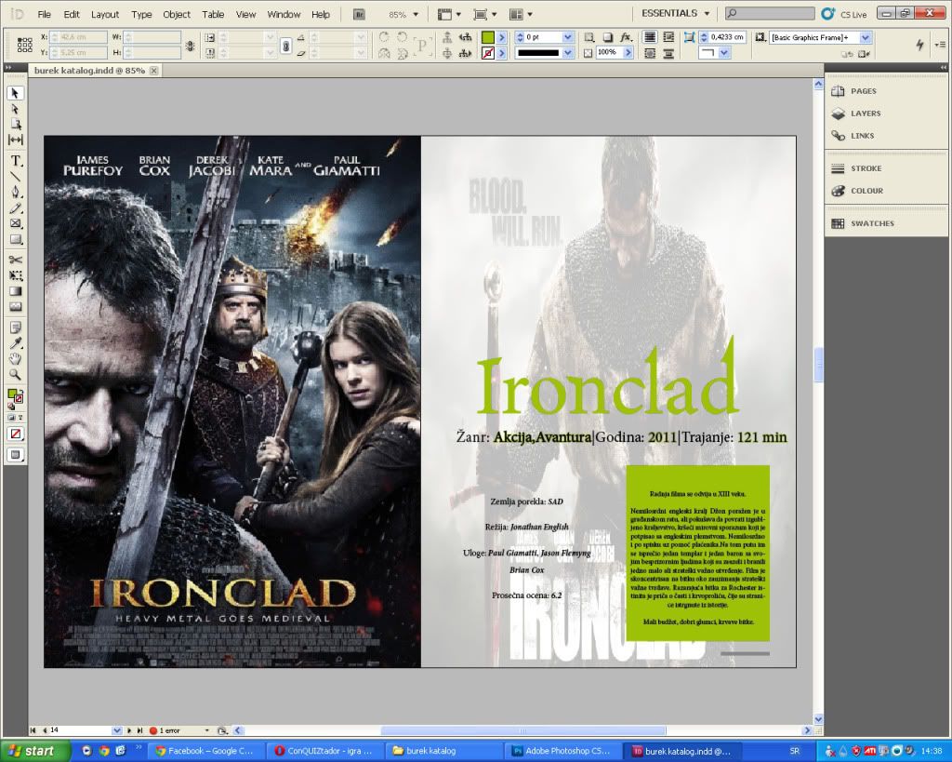The width and height of the screenshot is (952, 762).
Task: Click the stroke none swatch in control panel
Action: coord(487,53)
